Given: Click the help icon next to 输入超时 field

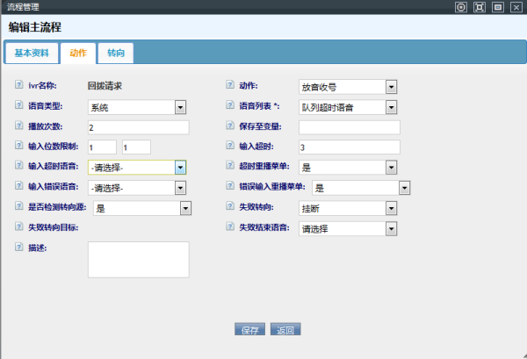Looking at the screenshot, I should [231, 146].
